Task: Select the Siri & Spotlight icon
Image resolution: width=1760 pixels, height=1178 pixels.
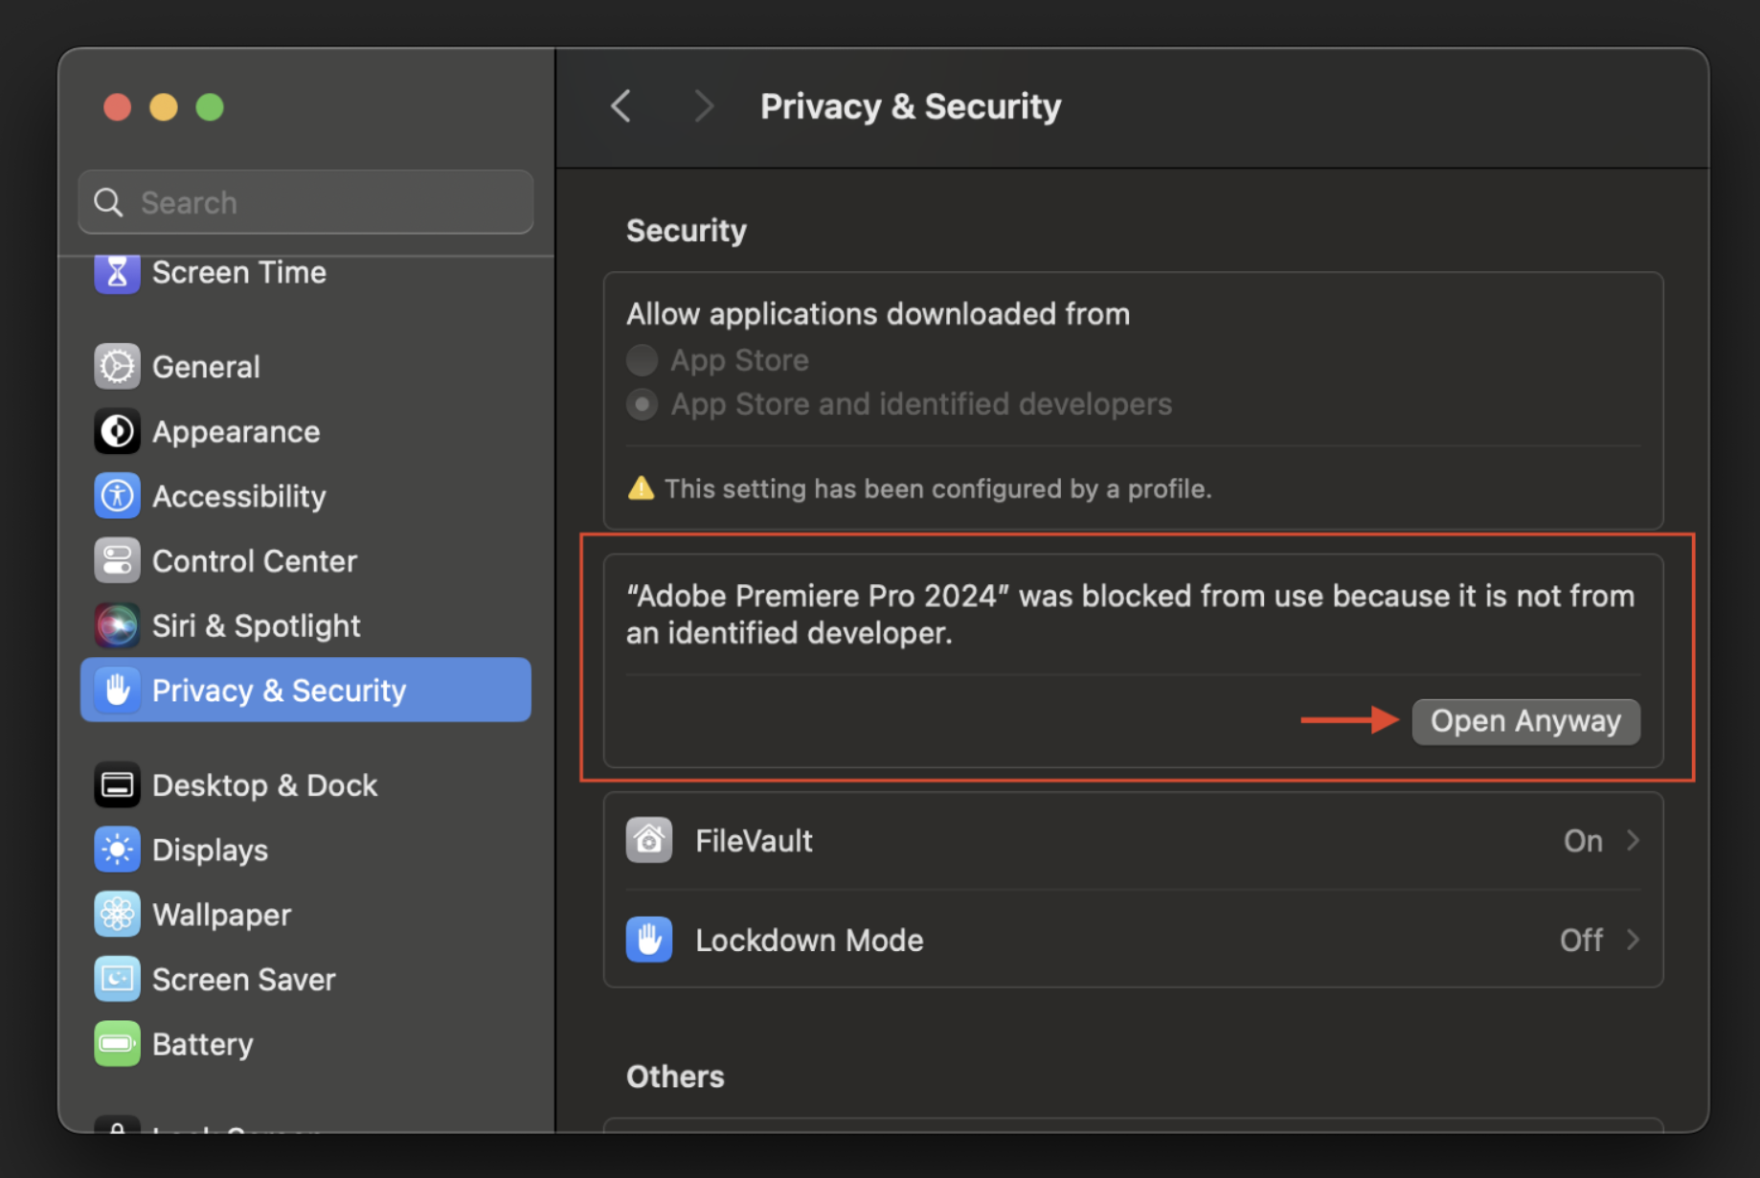Action: pos(117,625)
